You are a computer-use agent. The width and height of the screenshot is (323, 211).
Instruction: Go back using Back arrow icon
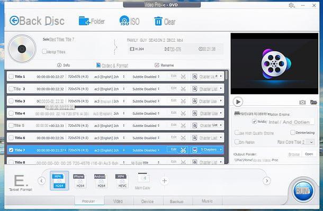point(14,21)
